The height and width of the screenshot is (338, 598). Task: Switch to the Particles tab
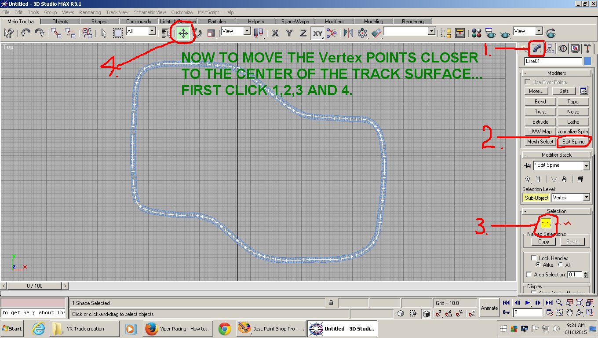point(217,21)
